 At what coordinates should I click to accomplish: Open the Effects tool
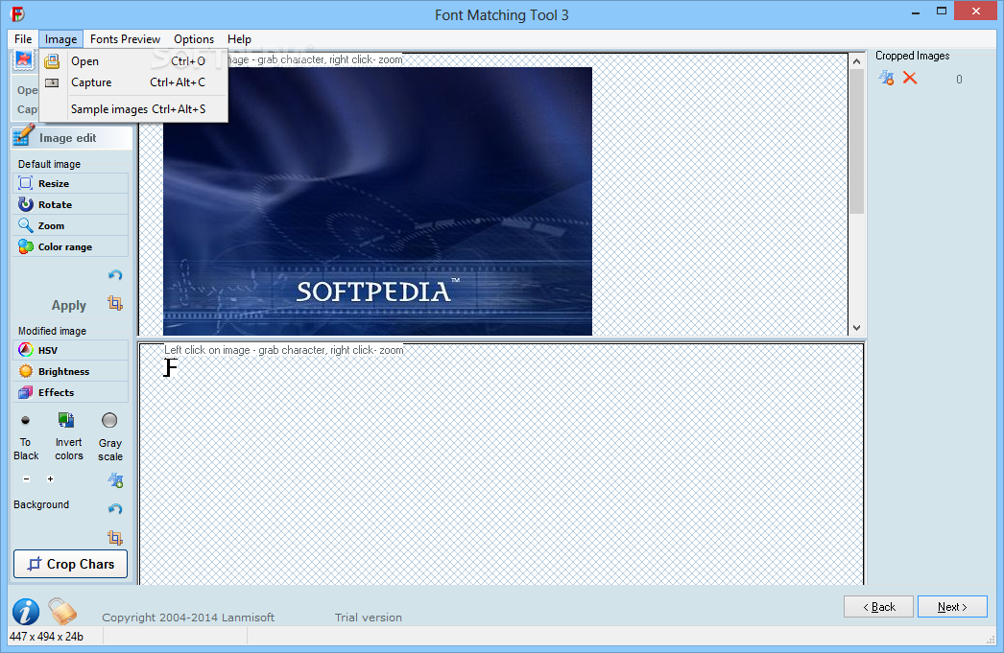click(x=70, y=393)
